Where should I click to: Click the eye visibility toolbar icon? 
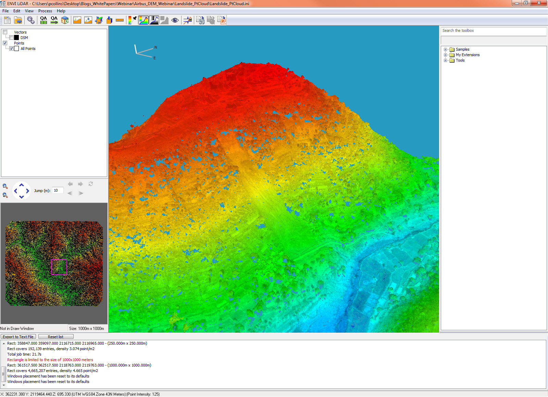(x=175, y=20)
